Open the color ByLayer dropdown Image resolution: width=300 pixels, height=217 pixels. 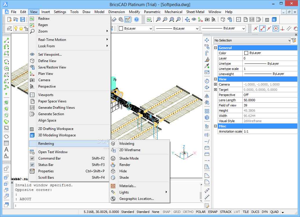point(135,28)
